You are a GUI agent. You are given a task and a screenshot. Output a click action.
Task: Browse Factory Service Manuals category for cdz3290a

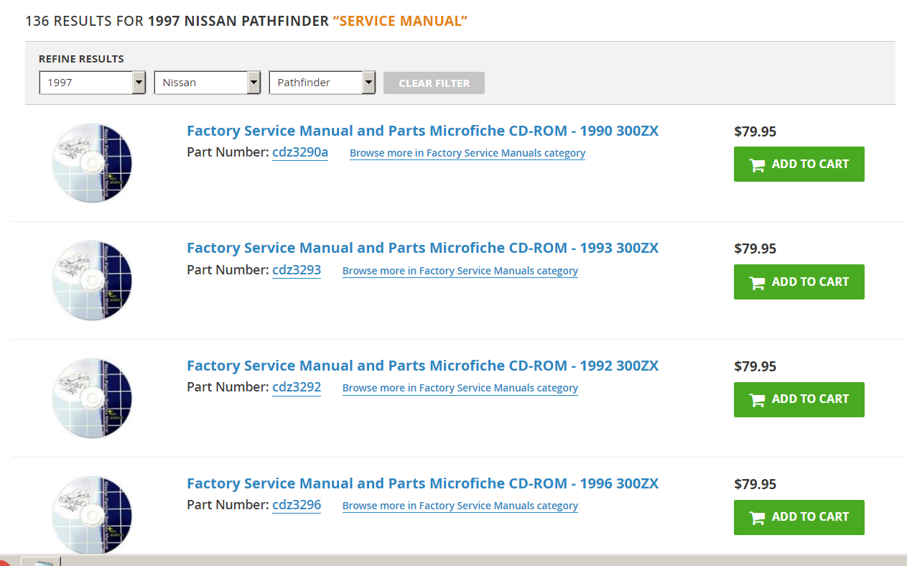click(468, 153)
